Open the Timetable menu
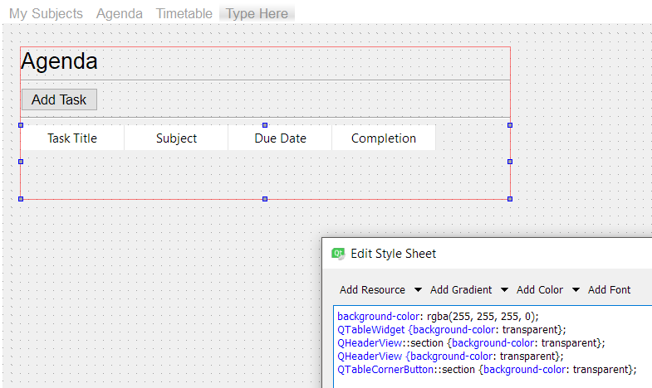Viewport: 652px width, 388px height. pyautogui.click(x=184, y=14)
